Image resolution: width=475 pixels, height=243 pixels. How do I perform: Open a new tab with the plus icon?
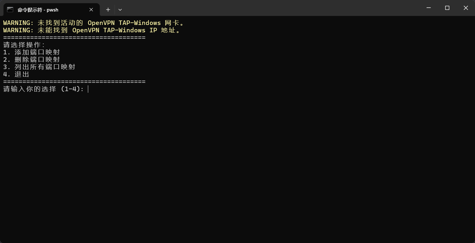pyautogui.click(x=108, y=10)
